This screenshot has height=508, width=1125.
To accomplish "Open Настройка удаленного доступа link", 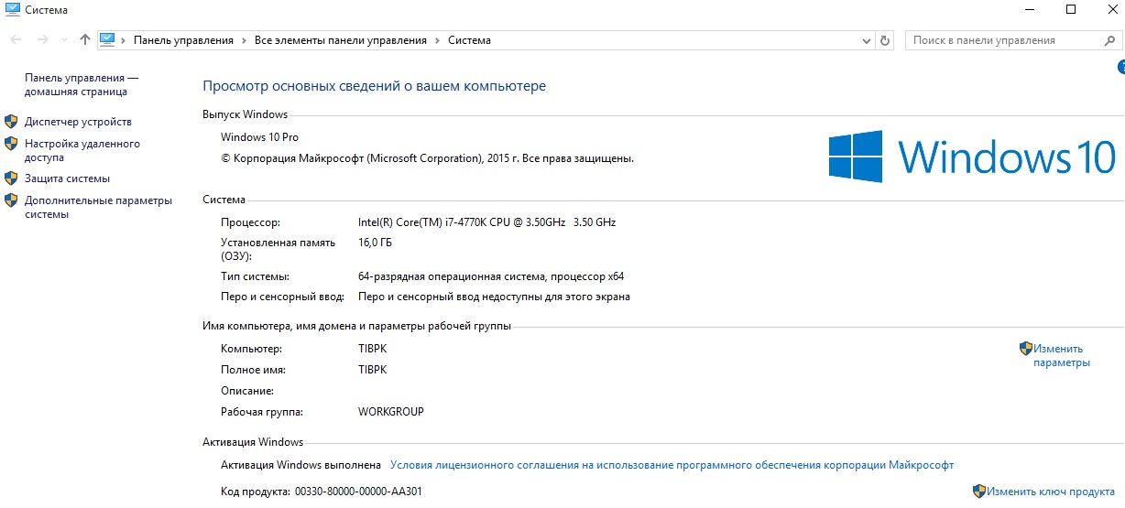I will click(x=82, y=150).
